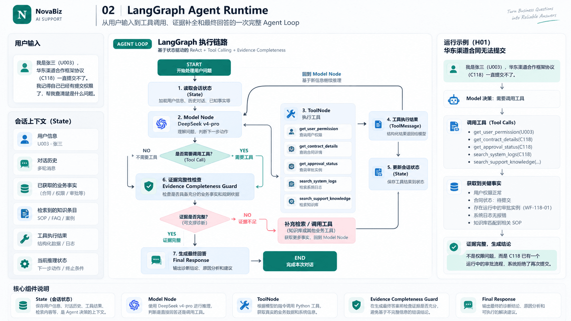Click the document icon in 工具执行结果 step 4
The image size is (571, 321).
[x=378, y=125]
